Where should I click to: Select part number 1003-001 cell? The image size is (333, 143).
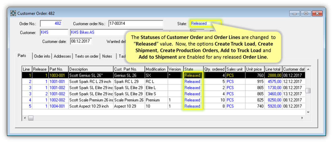pos(58,75)
